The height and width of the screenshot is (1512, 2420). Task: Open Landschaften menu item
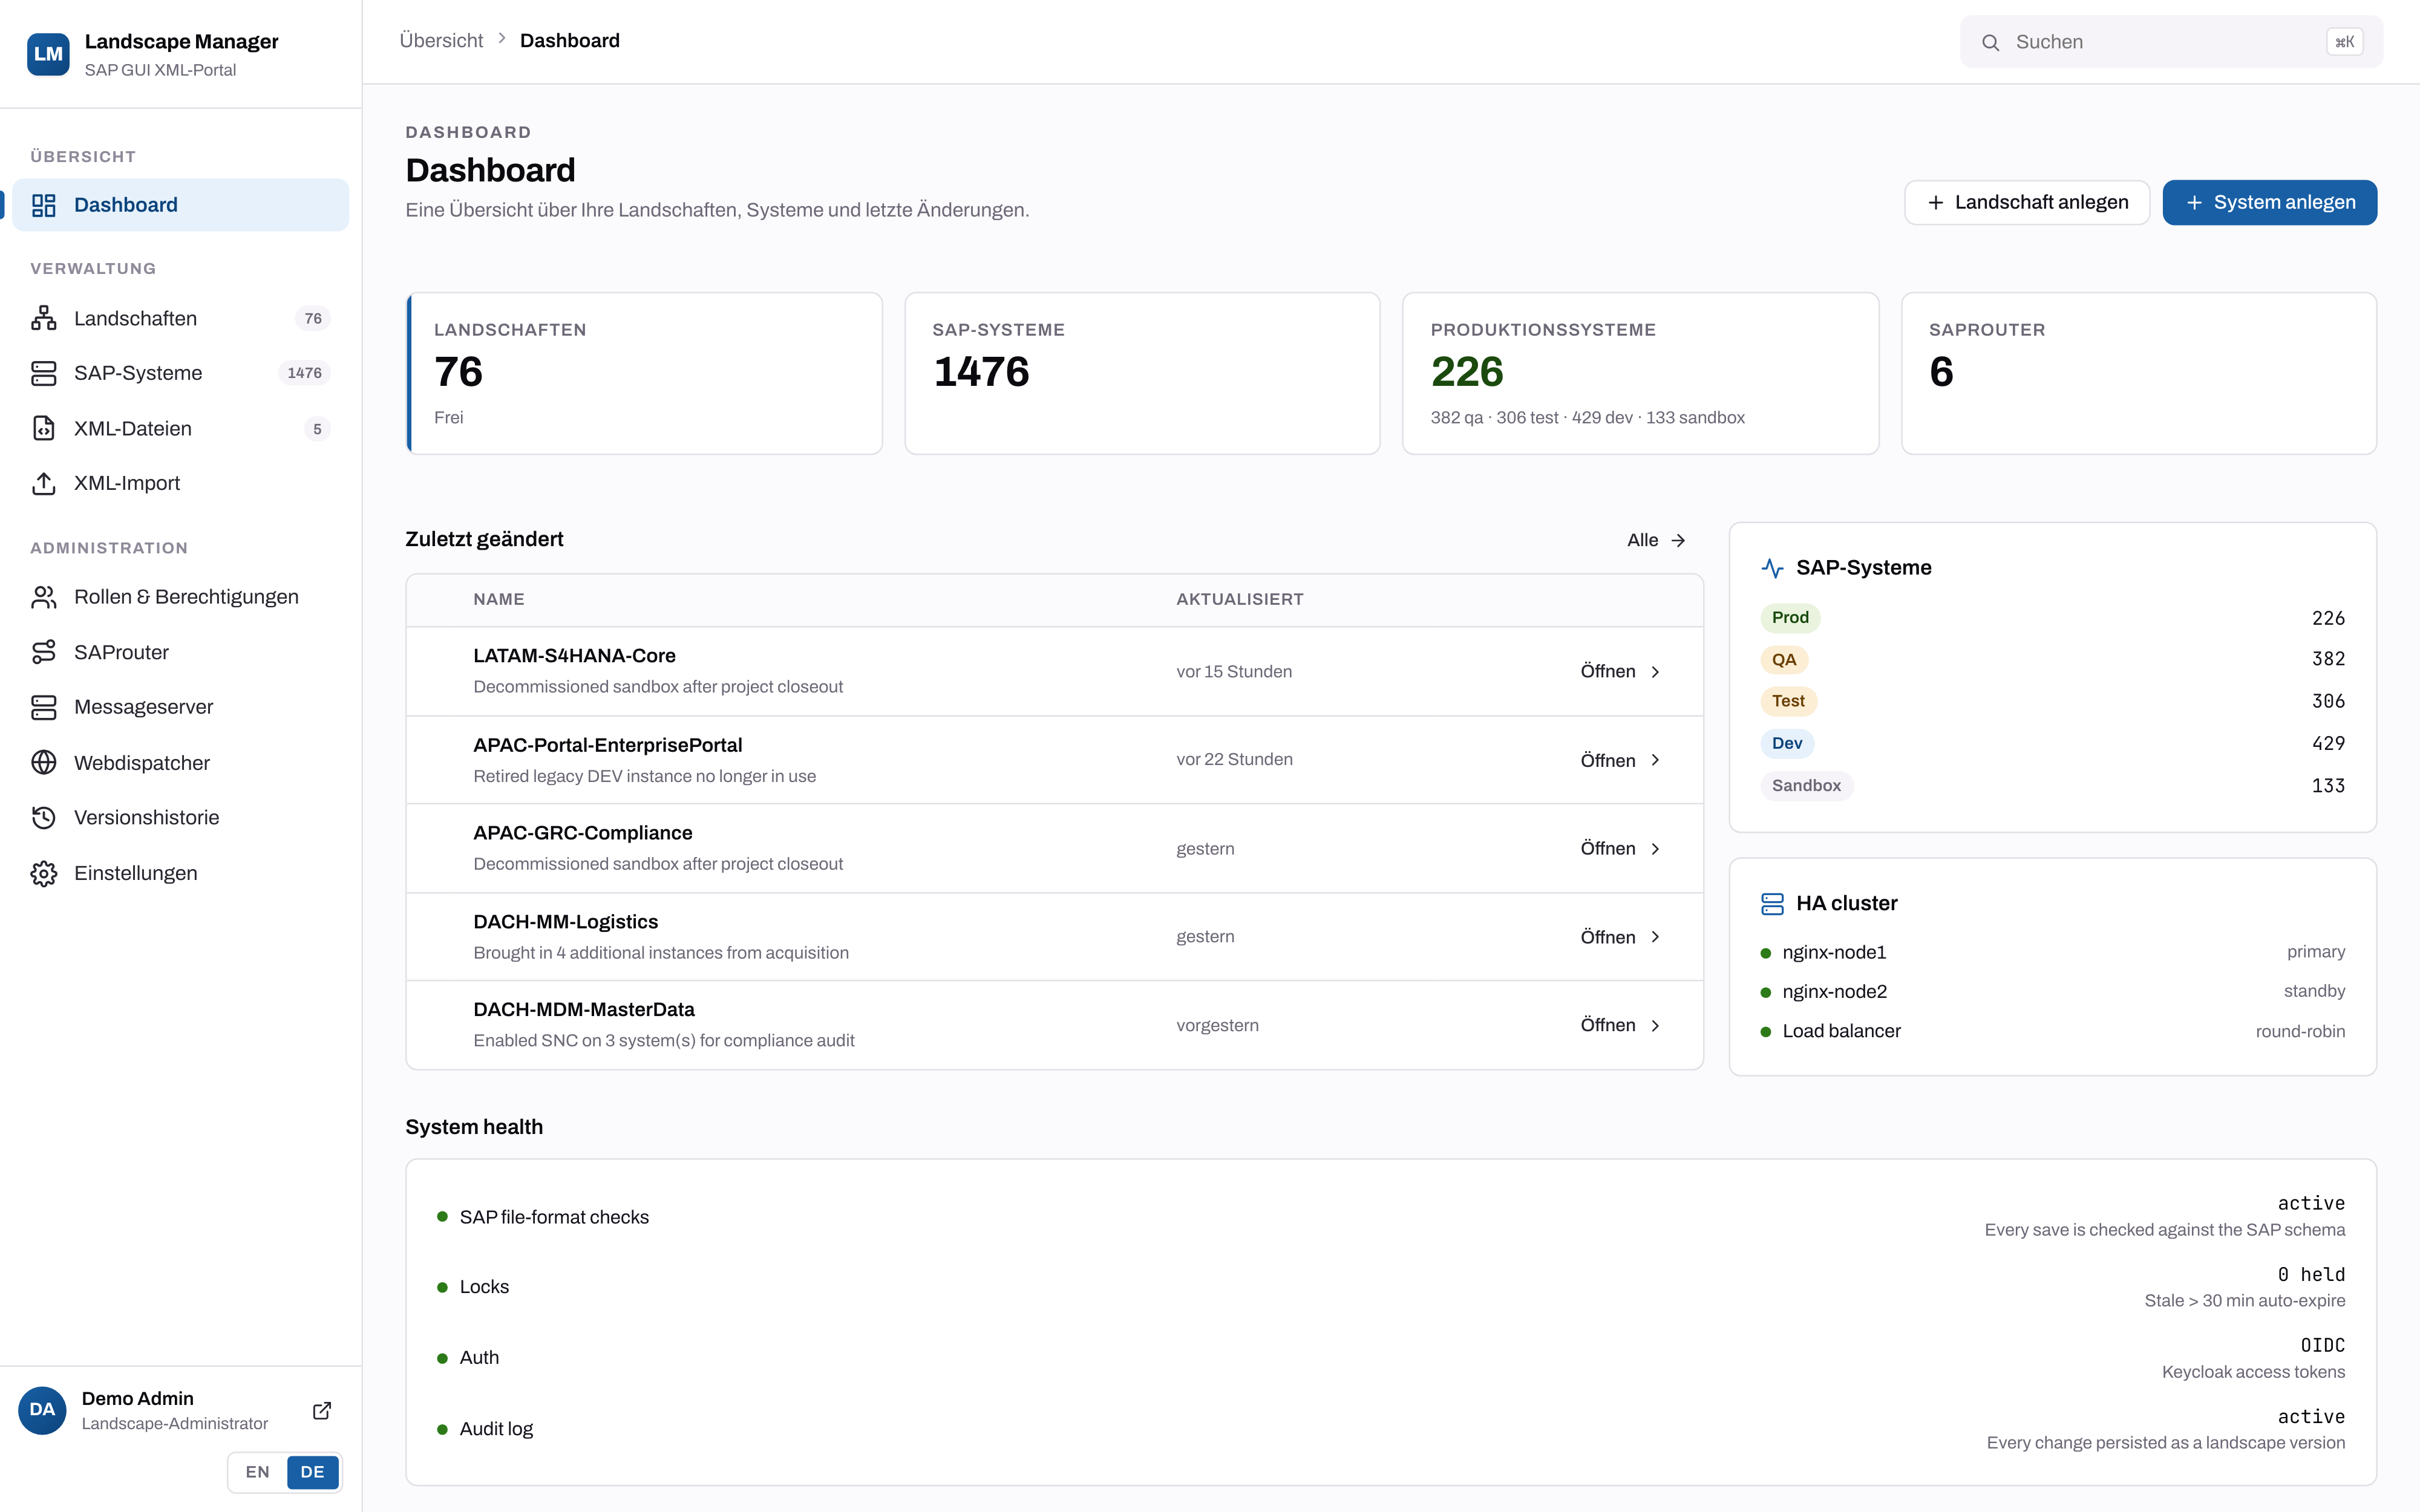click(x=181, y=318)
